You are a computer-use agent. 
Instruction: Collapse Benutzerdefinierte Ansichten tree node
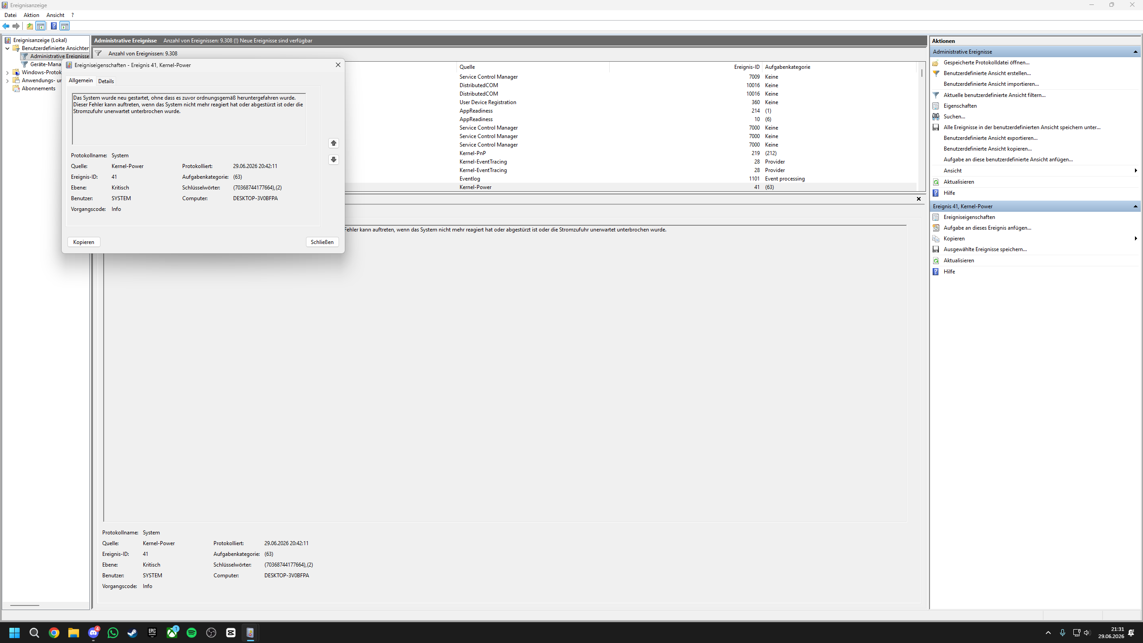[x=7, y=48]
